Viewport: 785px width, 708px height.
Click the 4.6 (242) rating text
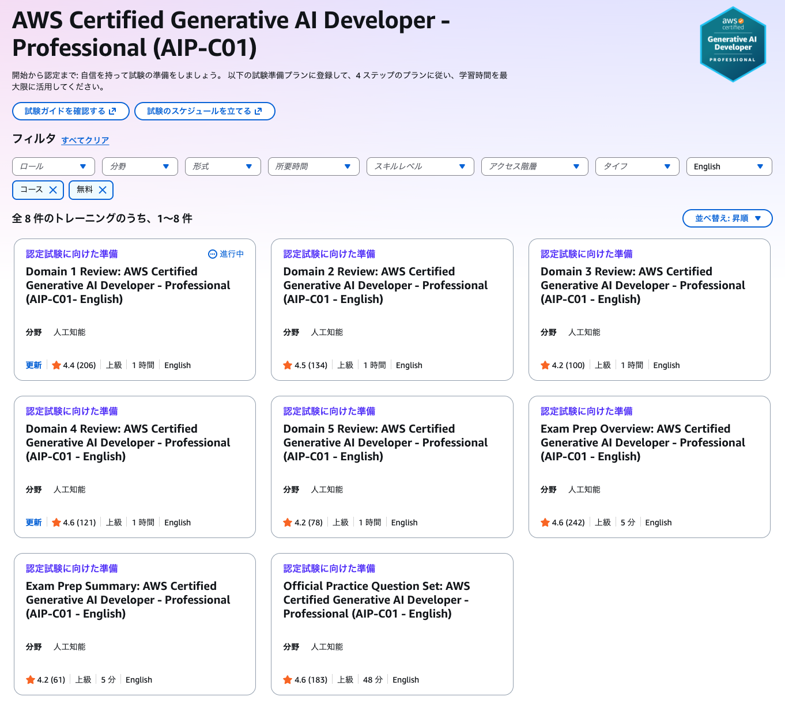[x=568, y=523]
